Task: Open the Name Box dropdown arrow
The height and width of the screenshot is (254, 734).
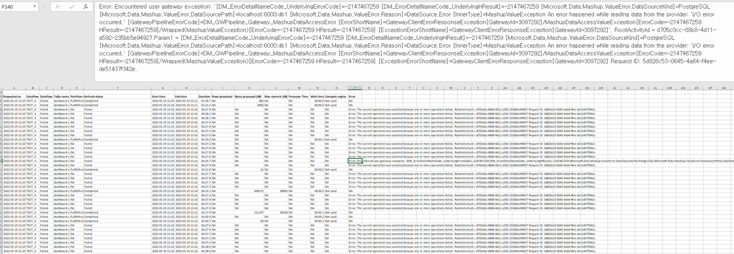Action: pos(34,7)
